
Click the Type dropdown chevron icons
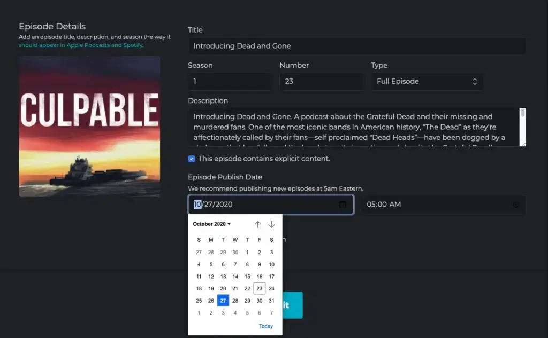[474, 82]
